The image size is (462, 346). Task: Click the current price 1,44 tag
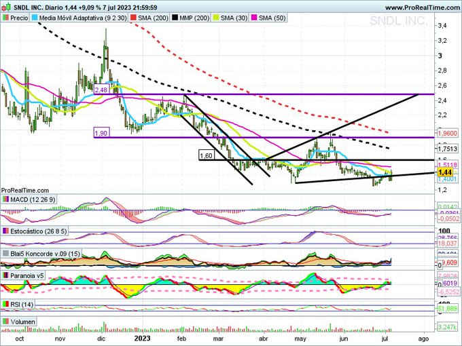[445, 172]
